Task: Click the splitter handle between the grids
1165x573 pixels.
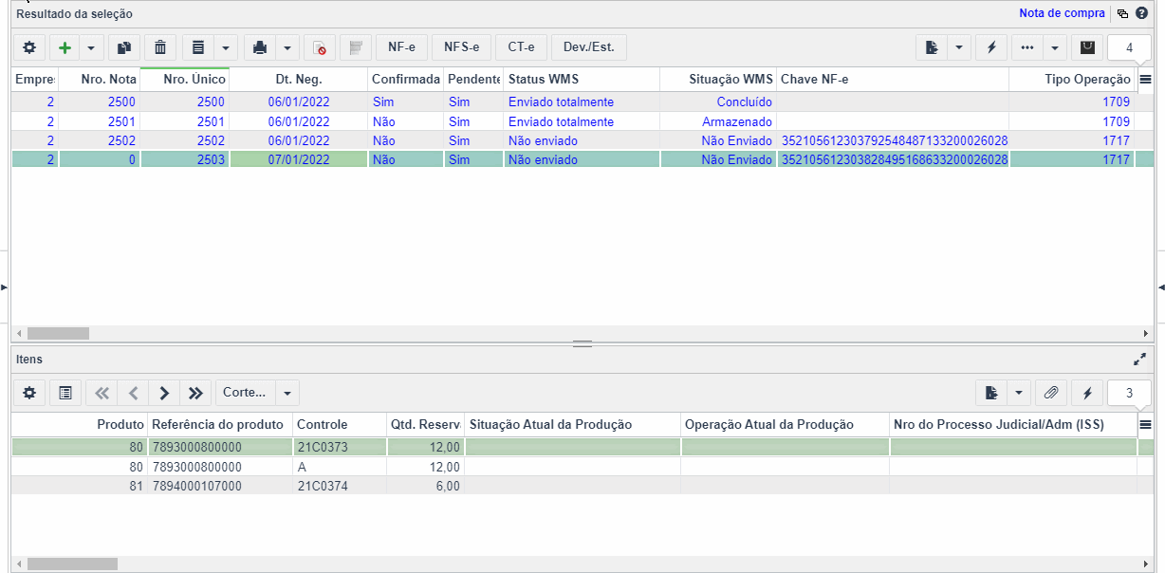Action: coord(582,343)
